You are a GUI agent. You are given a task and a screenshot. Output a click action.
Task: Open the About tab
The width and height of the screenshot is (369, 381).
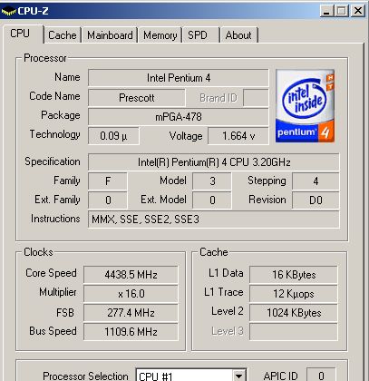click(x=238, y=35)
